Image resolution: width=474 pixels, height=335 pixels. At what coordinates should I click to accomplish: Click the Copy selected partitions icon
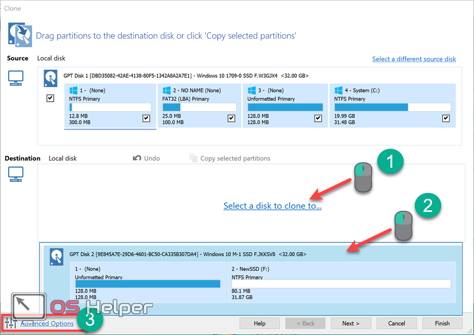click(x=193, y=158)
